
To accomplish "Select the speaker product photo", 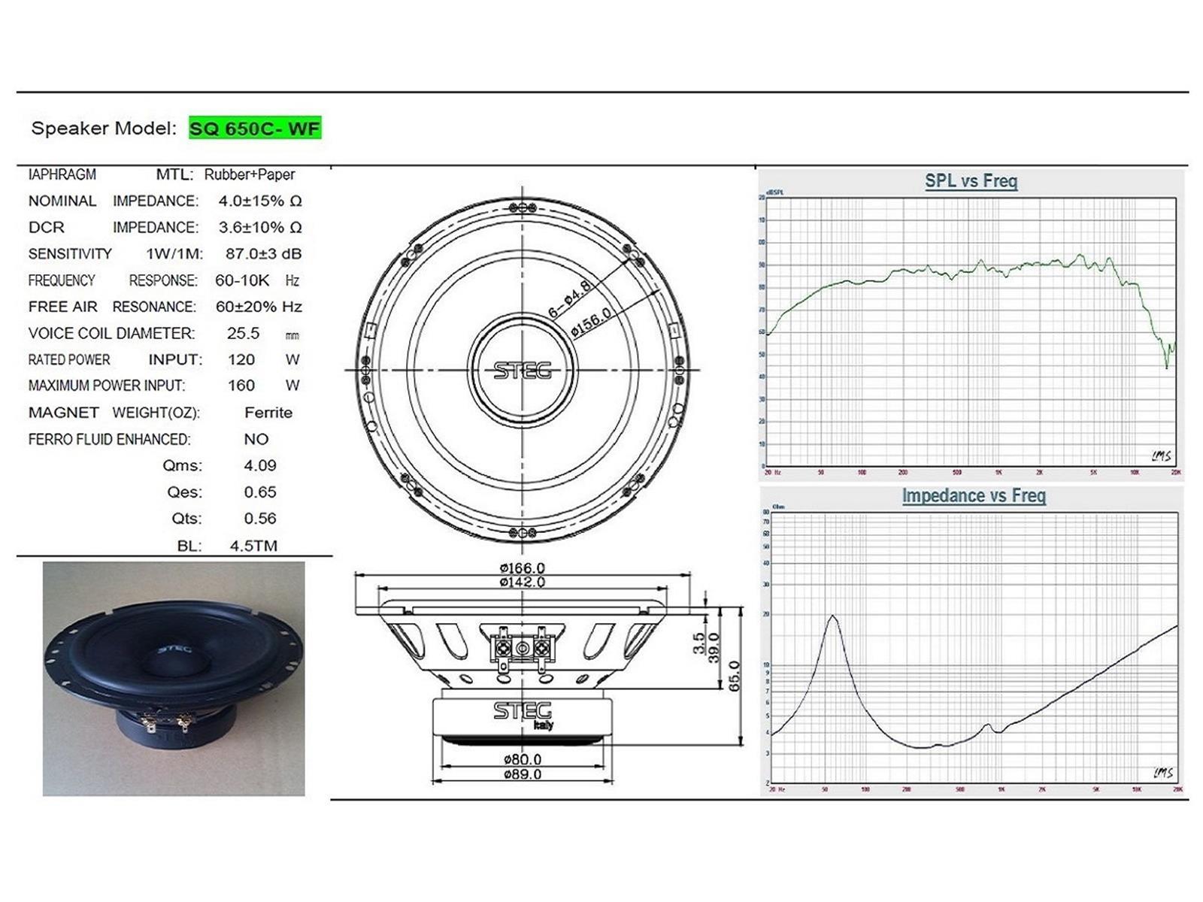I will 174,678.
